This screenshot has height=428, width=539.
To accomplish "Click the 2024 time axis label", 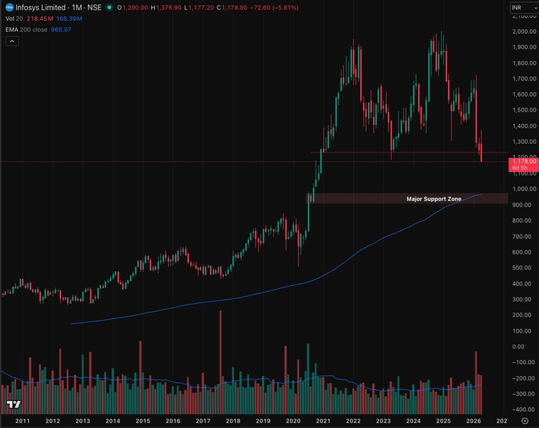I will pos(413,421).
